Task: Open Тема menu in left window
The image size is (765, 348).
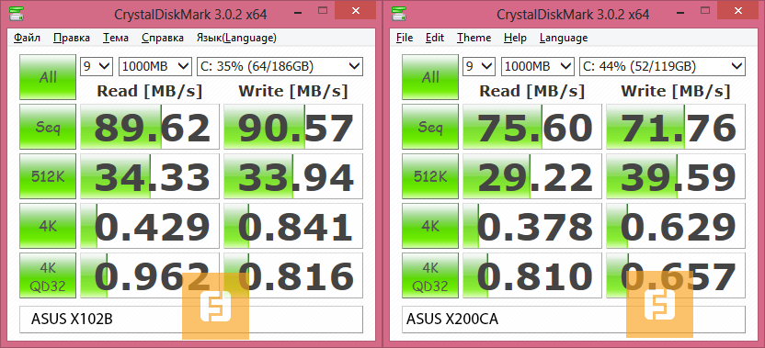Action: tap(116, 38)
